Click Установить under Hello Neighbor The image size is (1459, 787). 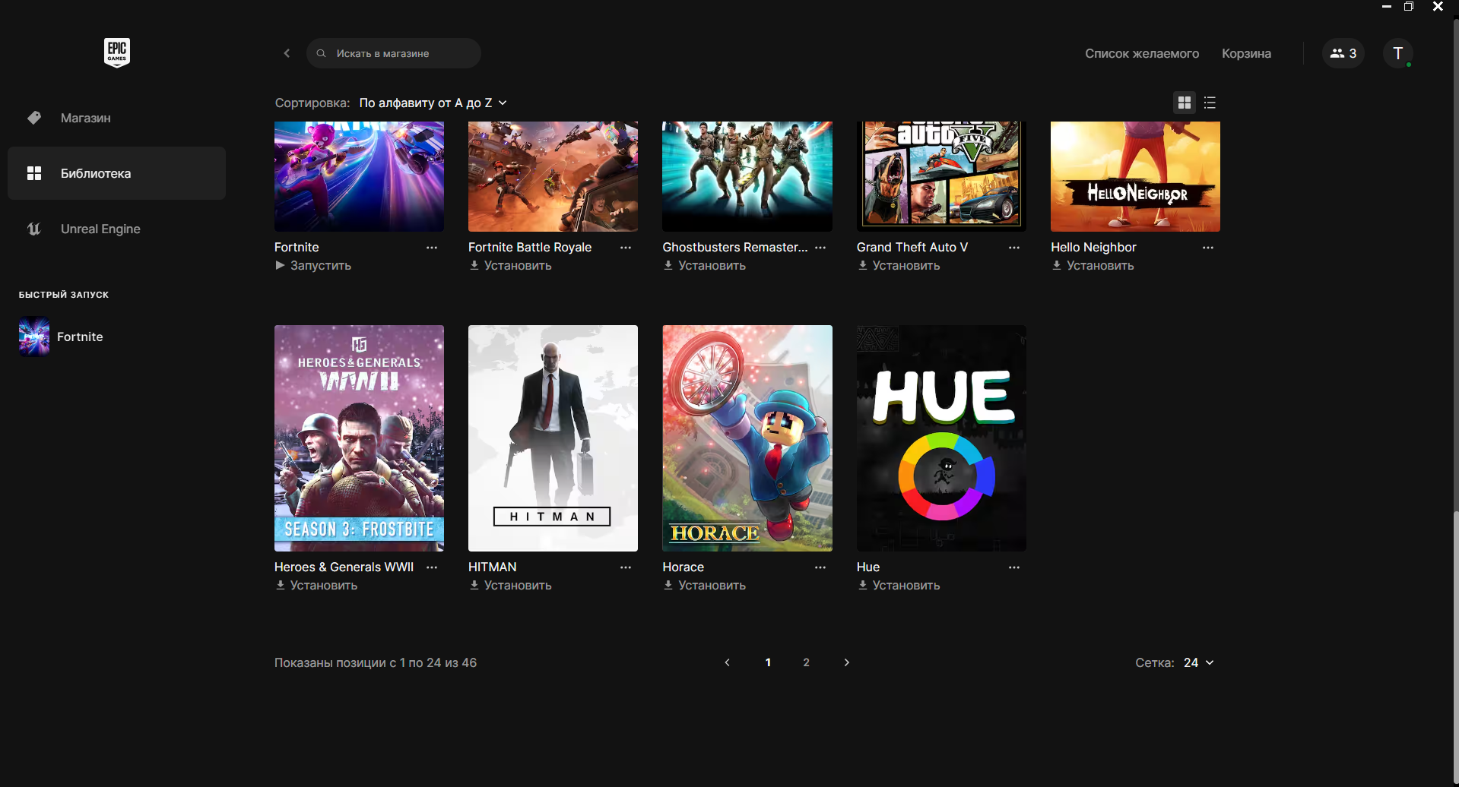[x=1093, y=266]
